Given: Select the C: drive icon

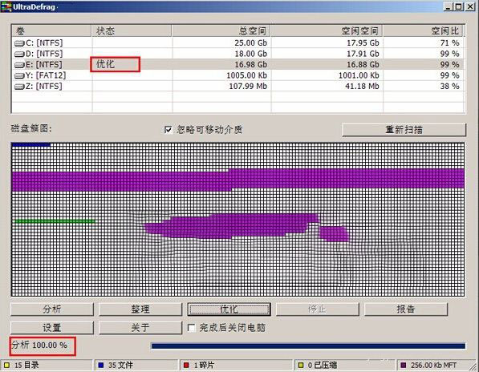Looking at the screenshot, I should click(x=19, y=43).
